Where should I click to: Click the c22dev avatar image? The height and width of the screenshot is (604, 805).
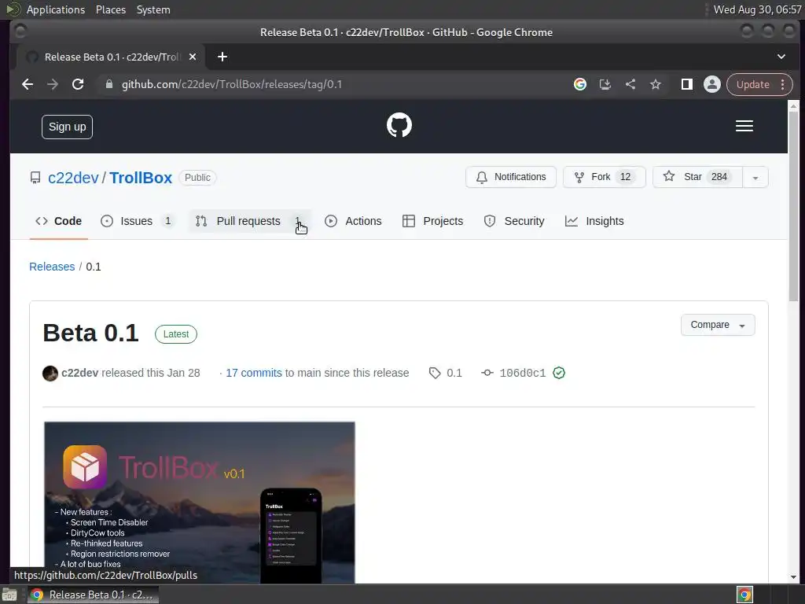(50, 373)
